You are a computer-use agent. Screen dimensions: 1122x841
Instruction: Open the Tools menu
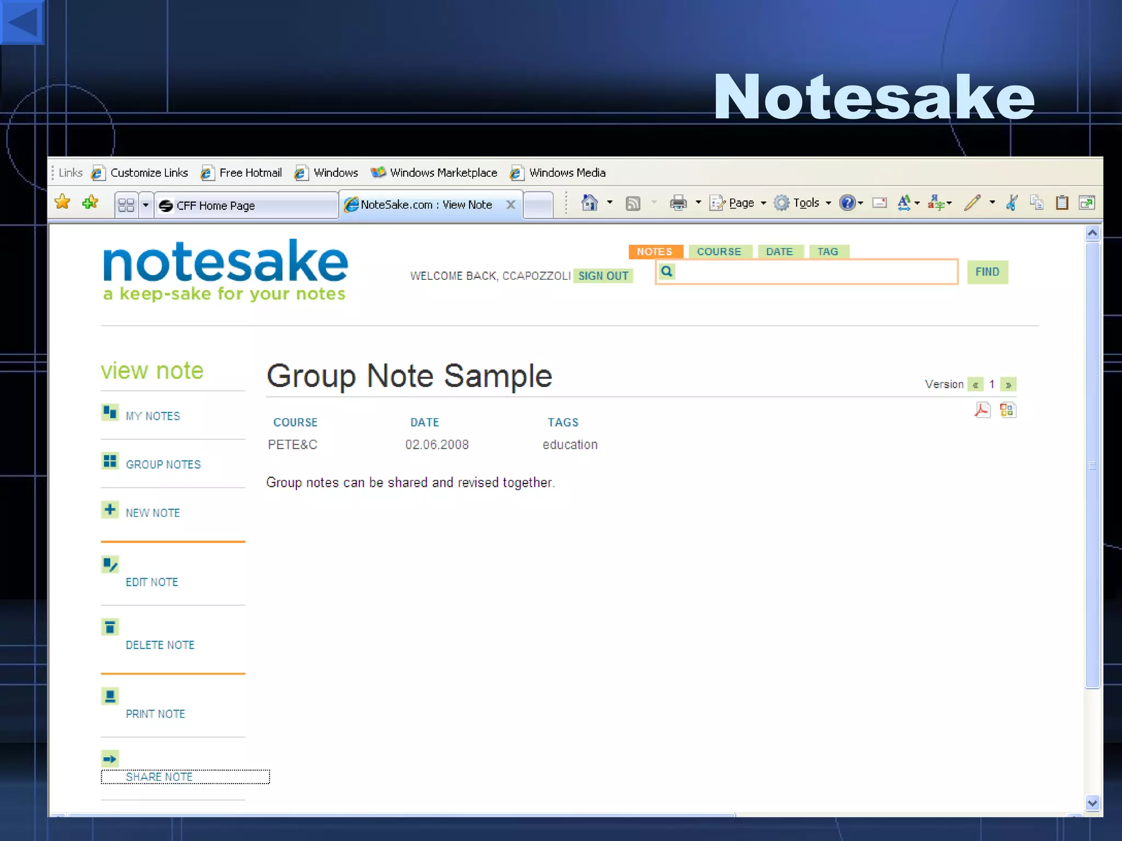[x=803, y=203]
